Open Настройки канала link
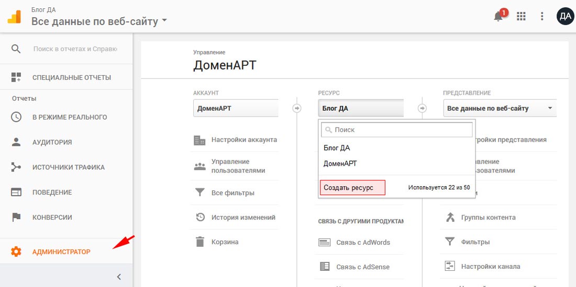 tap(491, 267)
